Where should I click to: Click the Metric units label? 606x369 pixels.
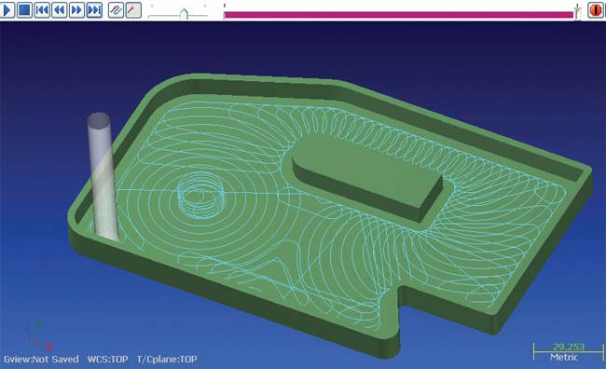point(564,357)
